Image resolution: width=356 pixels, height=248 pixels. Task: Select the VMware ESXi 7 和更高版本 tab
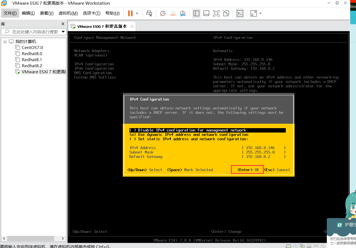[102, 26]
